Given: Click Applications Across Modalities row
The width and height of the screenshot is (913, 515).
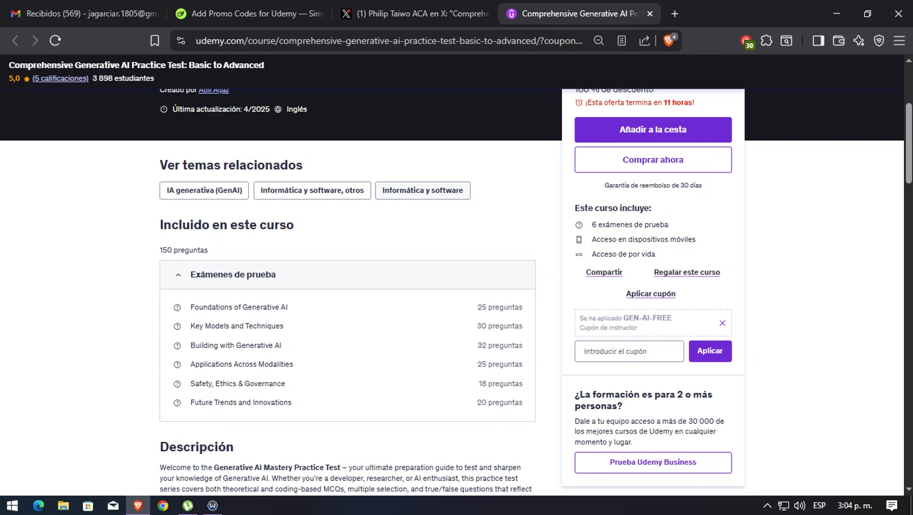Looking at the screenshot, I should click(x=348, y=364).
